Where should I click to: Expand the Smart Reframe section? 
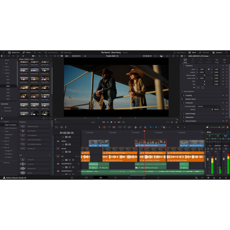click(182, 91)
